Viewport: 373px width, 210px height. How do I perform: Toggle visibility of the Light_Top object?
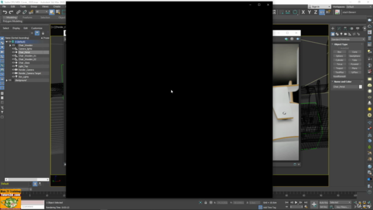[x=13, y=66]
